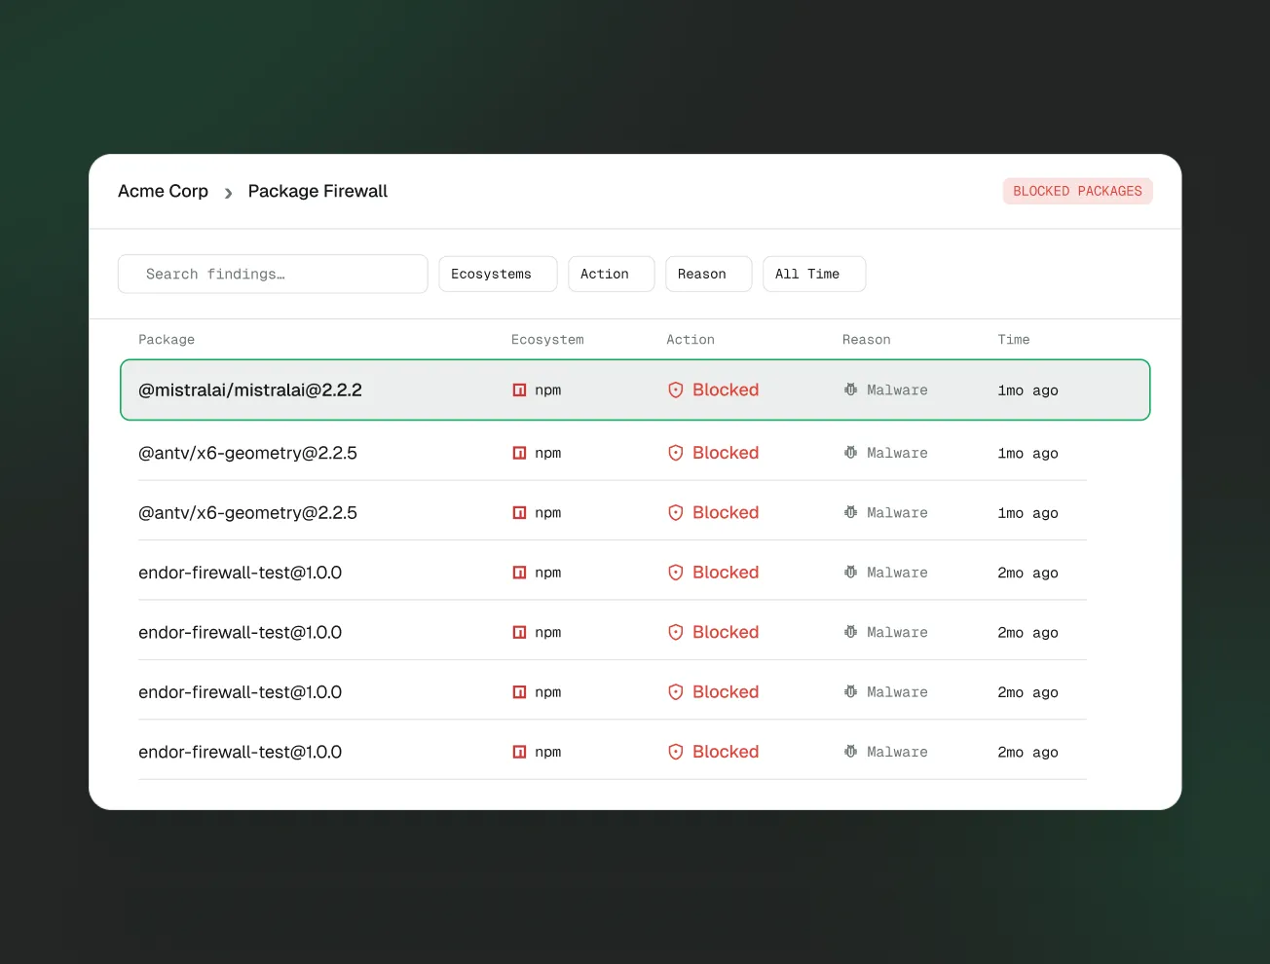
Task: Open the Ecosystems filter dropdown
Action: pyautogui.click(x=498, y=275)
